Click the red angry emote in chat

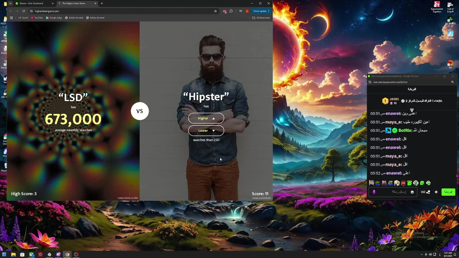pos(403,183)
